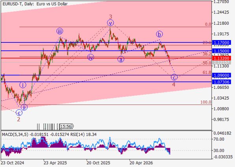Click the 0.98175 price axis value
This screenshot has height=167, width=235.
point(221,119)
